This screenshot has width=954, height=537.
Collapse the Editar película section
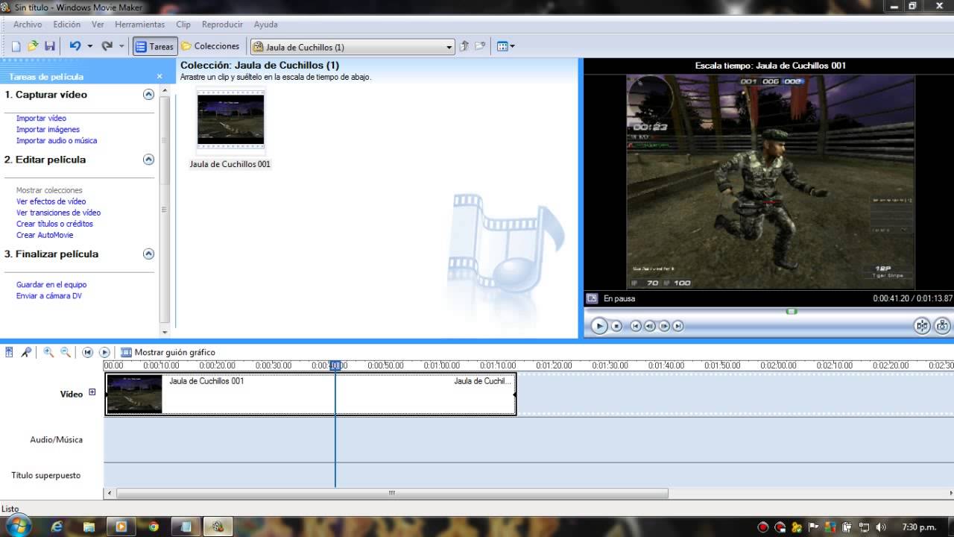(148, 160)
